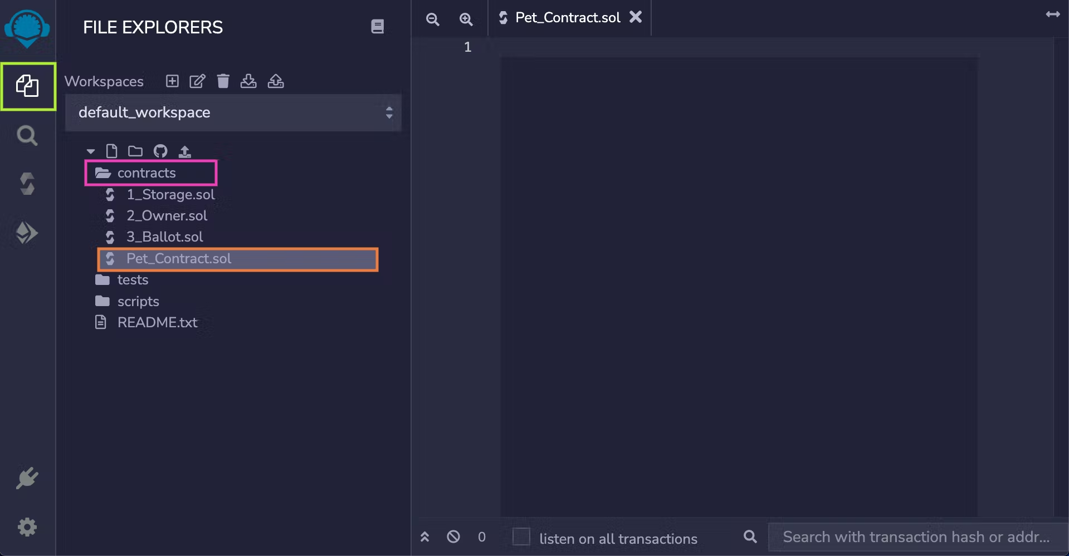Delete the current workspace

[223, 81]
